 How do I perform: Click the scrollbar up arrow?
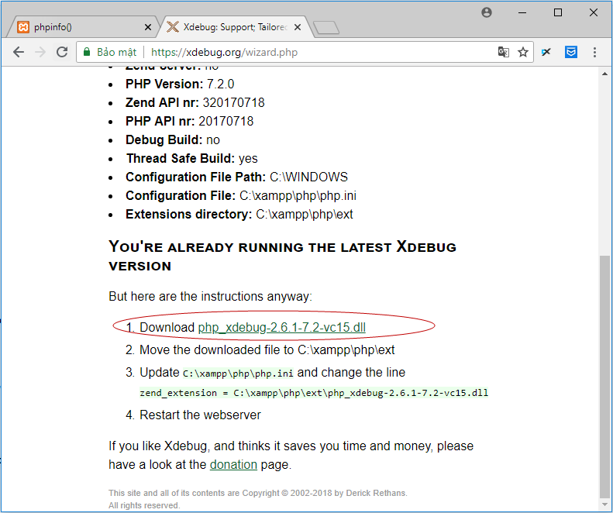(x=604, y=74)
